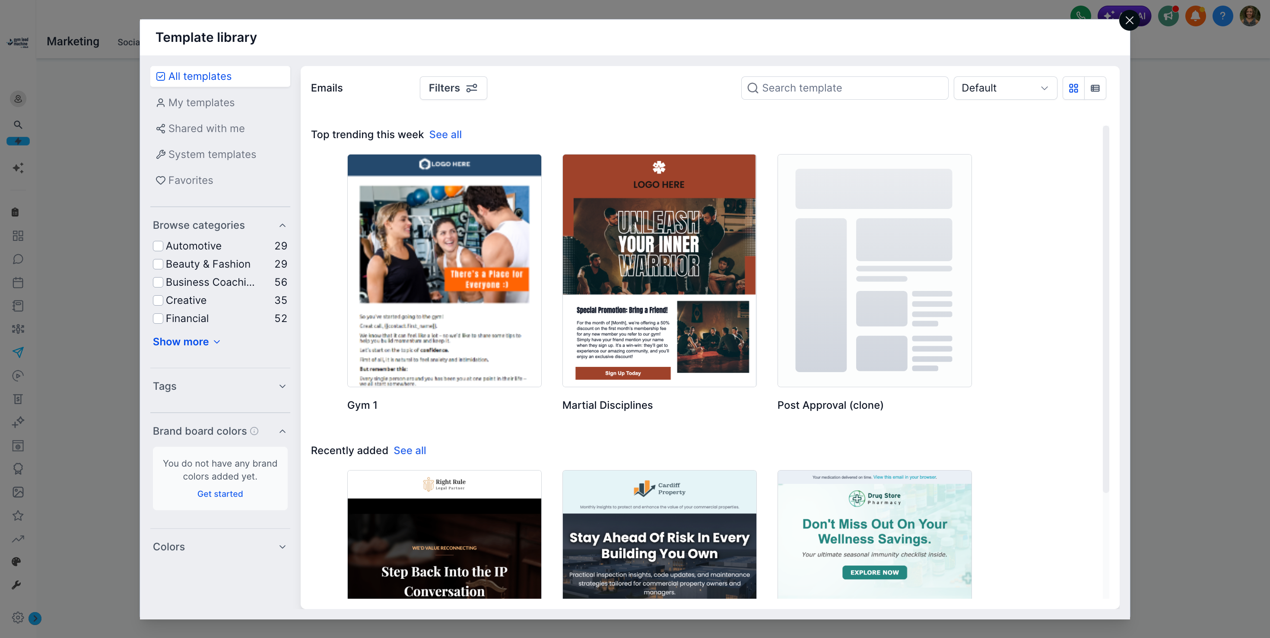This screenshot has height=638, width=1270.
Task: Open the help question mark icon
Action: click(1222, 16)
